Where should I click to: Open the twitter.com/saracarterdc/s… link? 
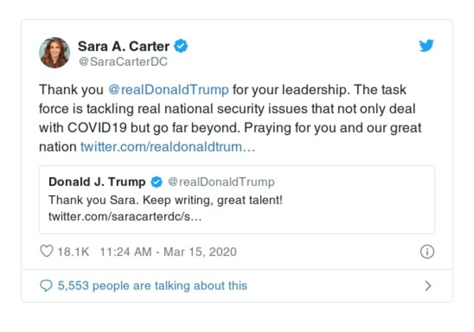(126, 217)
